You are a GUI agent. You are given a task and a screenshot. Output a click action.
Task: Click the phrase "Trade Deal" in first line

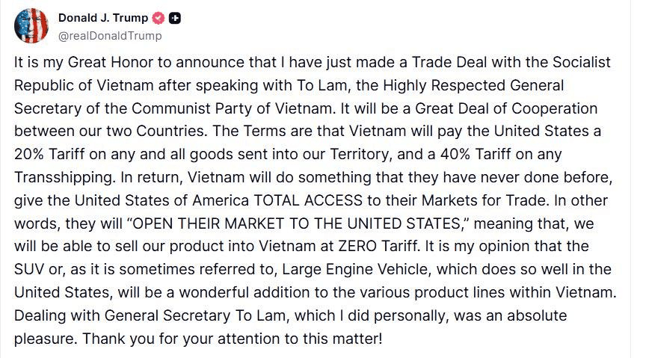point(449,62)
